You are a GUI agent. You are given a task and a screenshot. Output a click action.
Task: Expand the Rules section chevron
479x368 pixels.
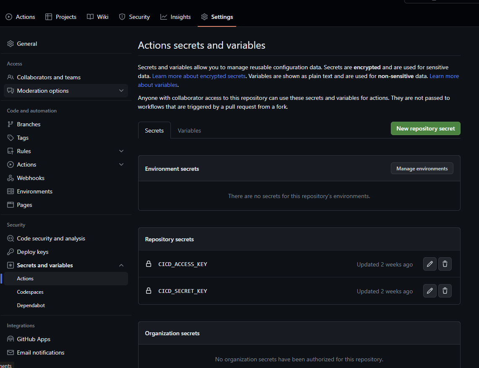(x=121, y=151)
